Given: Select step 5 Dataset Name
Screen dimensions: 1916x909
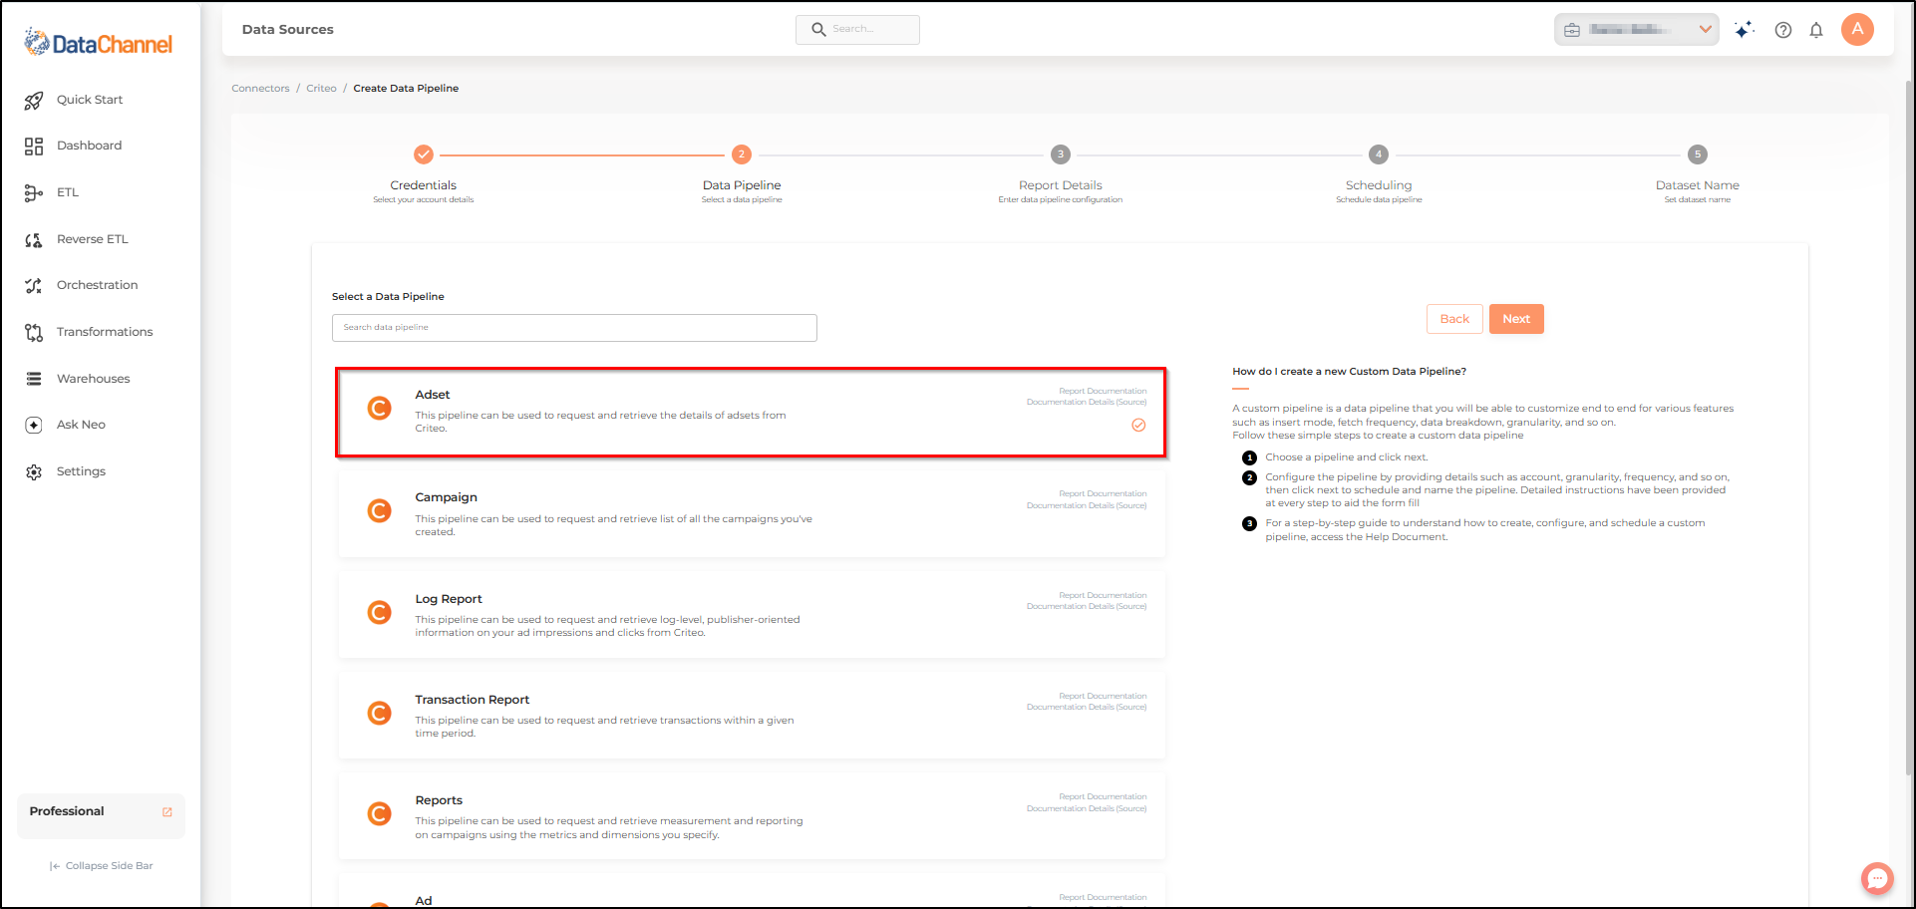Looking at the screenshot, I should 1698,154.
